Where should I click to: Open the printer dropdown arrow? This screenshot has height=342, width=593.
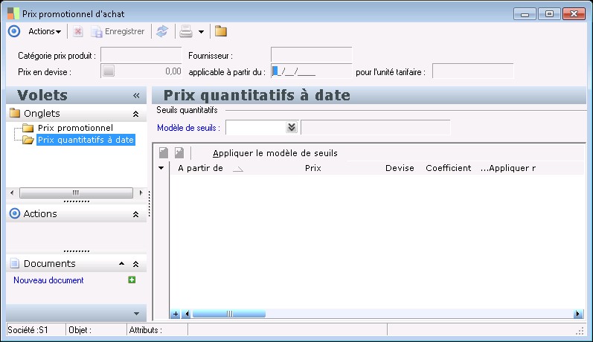tap(201, 32)
